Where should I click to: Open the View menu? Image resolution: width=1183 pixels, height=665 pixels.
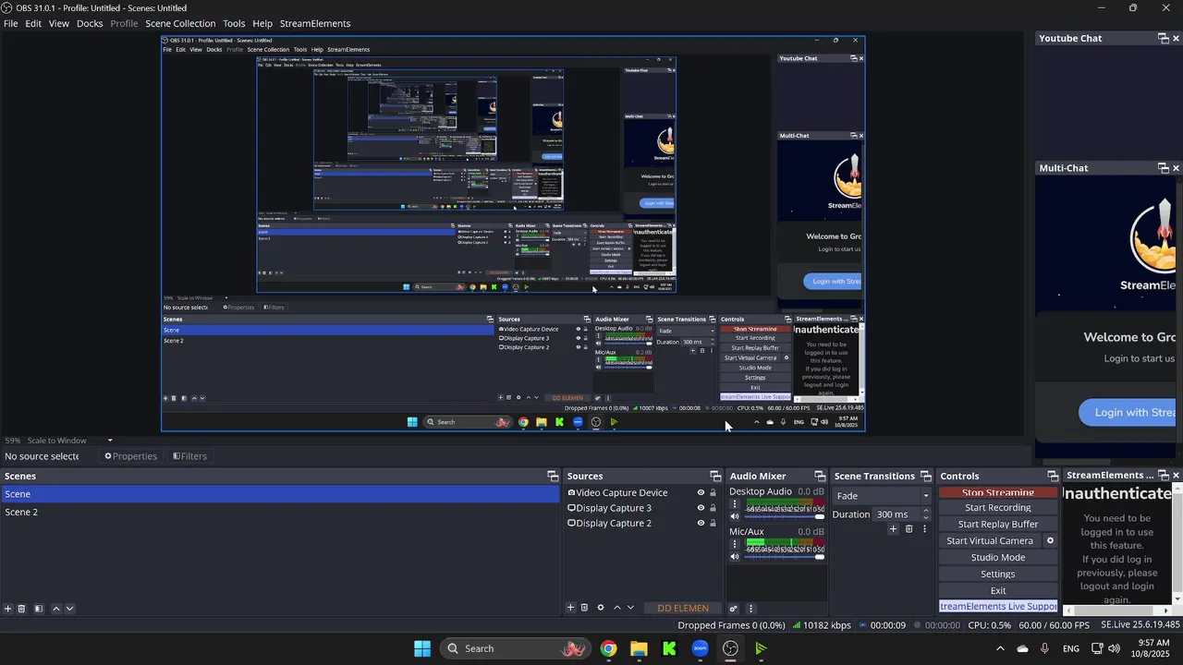[59, 23]
